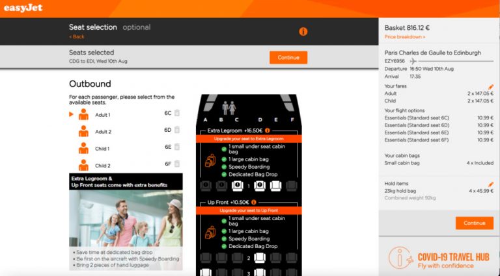The width and height of the screenshot is (500, 276).
Task: Open the seat selection info icon
Action: 303,31
